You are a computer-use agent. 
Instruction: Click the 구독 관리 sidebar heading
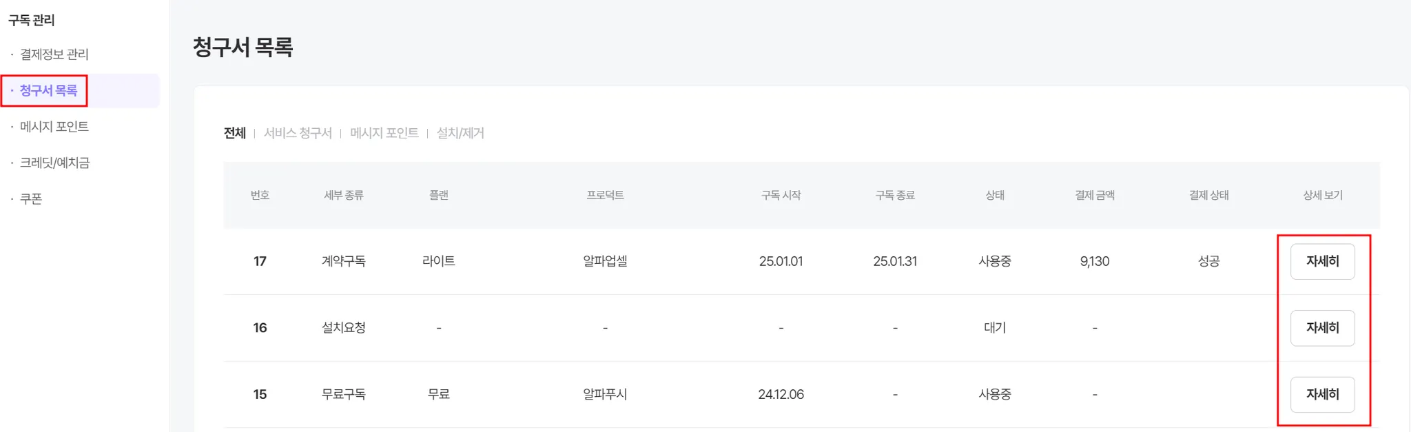point(32,21)
